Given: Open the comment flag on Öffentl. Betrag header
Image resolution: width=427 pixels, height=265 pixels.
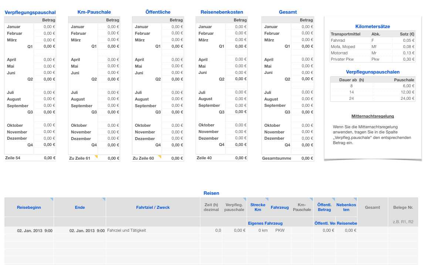Looking at the screenshot, I should pyautogui.click(x=333, y=199).
